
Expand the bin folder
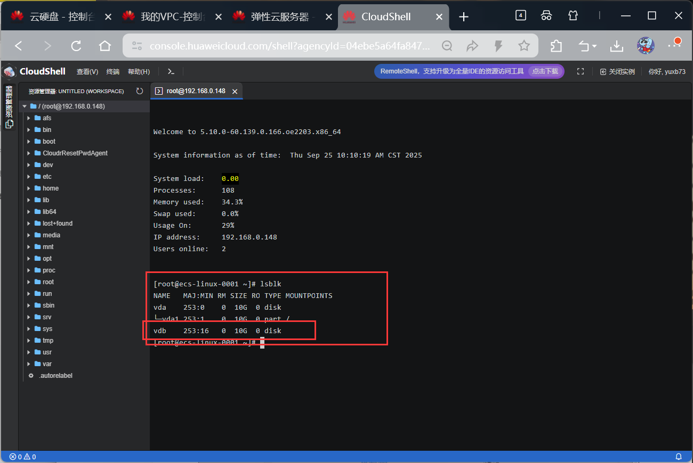coord(29,130)
